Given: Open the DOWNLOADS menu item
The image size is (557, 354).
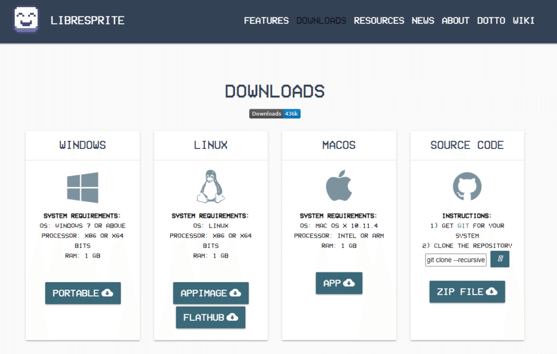Looking at the screenshot, I should pyautogui.click(x=321, y=21).
